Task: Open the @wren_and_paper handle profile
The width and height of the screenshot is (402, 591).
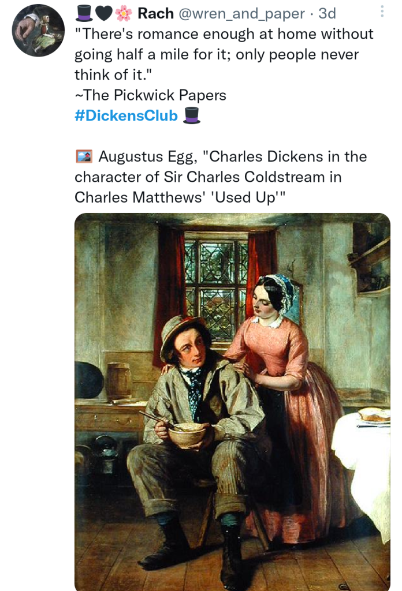Action: pyautogui.click(x=241, y=14)
